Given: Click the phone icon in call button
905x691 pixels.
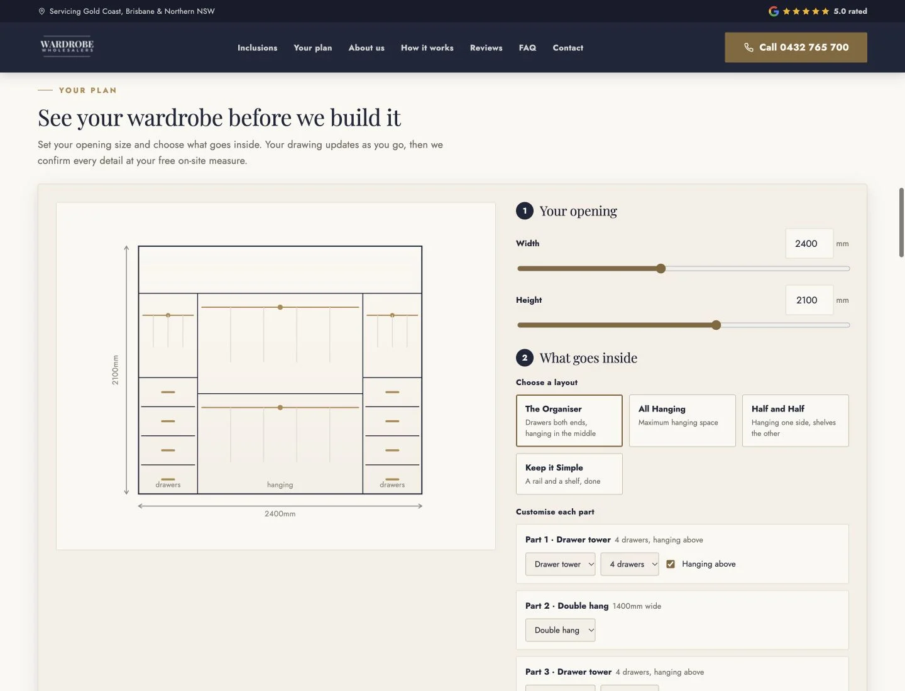Looking at the screenshot, I should click(x=749, y=48).
